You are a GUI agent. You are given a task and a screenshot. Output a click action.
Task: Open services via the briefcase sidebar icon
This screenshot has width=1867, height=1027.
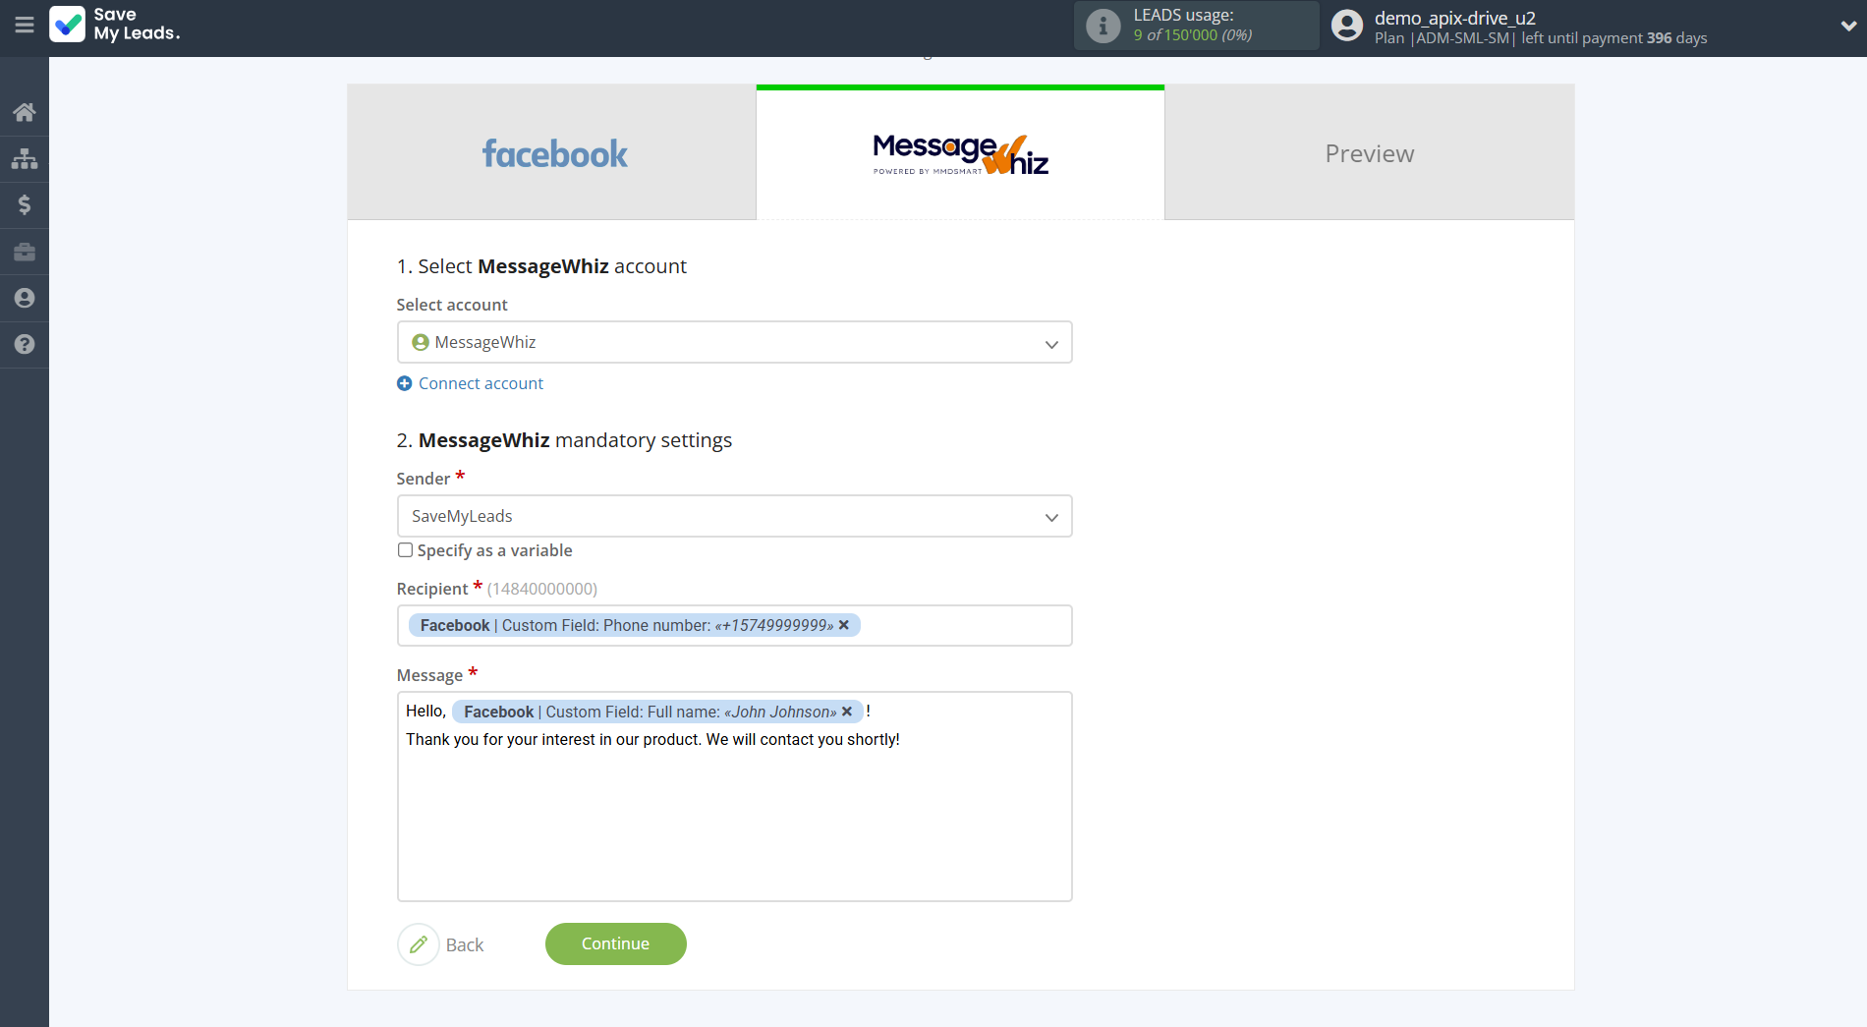pos(24,252)
